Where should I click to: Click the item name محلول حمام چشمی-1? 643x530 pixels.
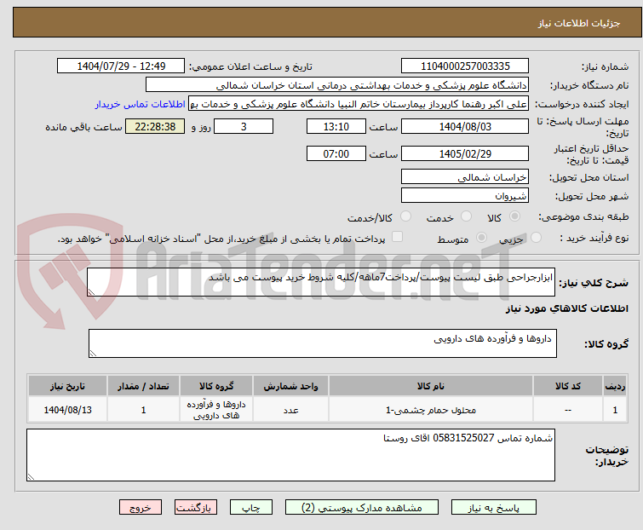click(x=431, y=410)
